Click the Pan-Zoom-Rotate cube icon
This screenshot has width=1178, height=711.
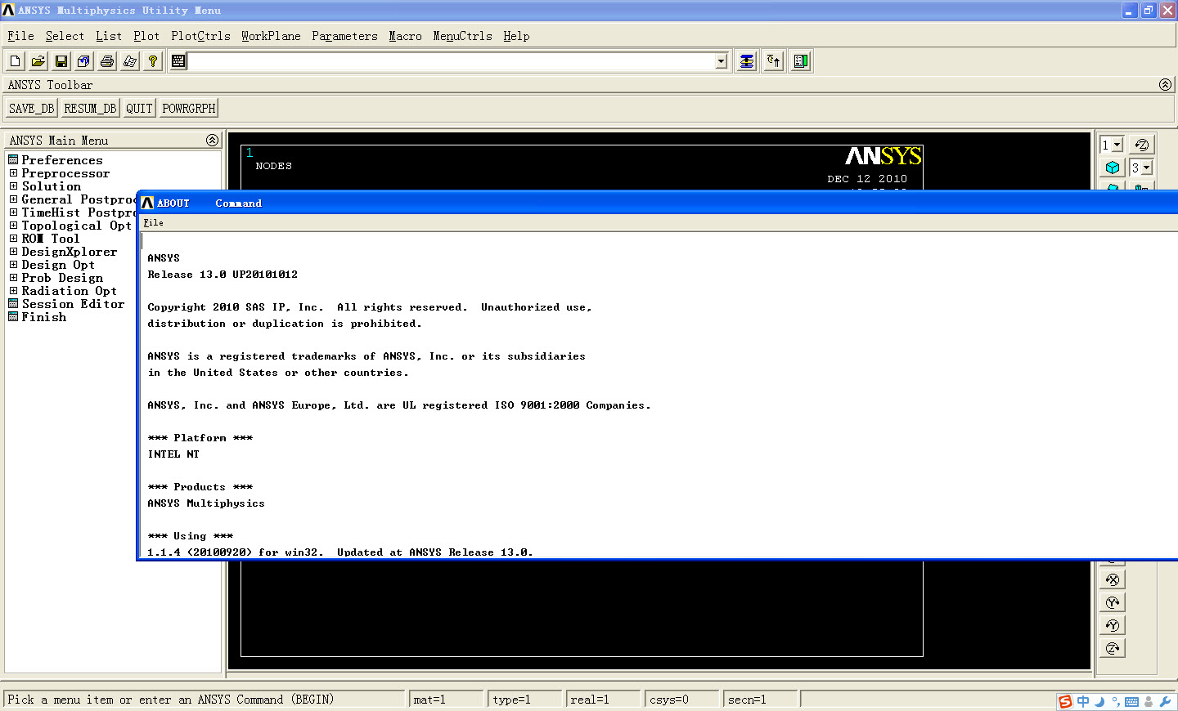[x=84, y=61]
